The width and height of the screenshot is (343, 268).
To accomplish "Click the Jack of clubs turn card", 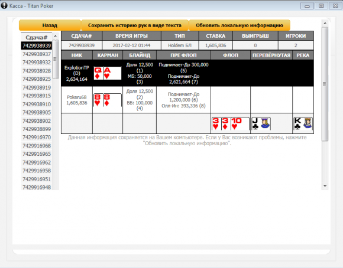I will pos(261,123).
